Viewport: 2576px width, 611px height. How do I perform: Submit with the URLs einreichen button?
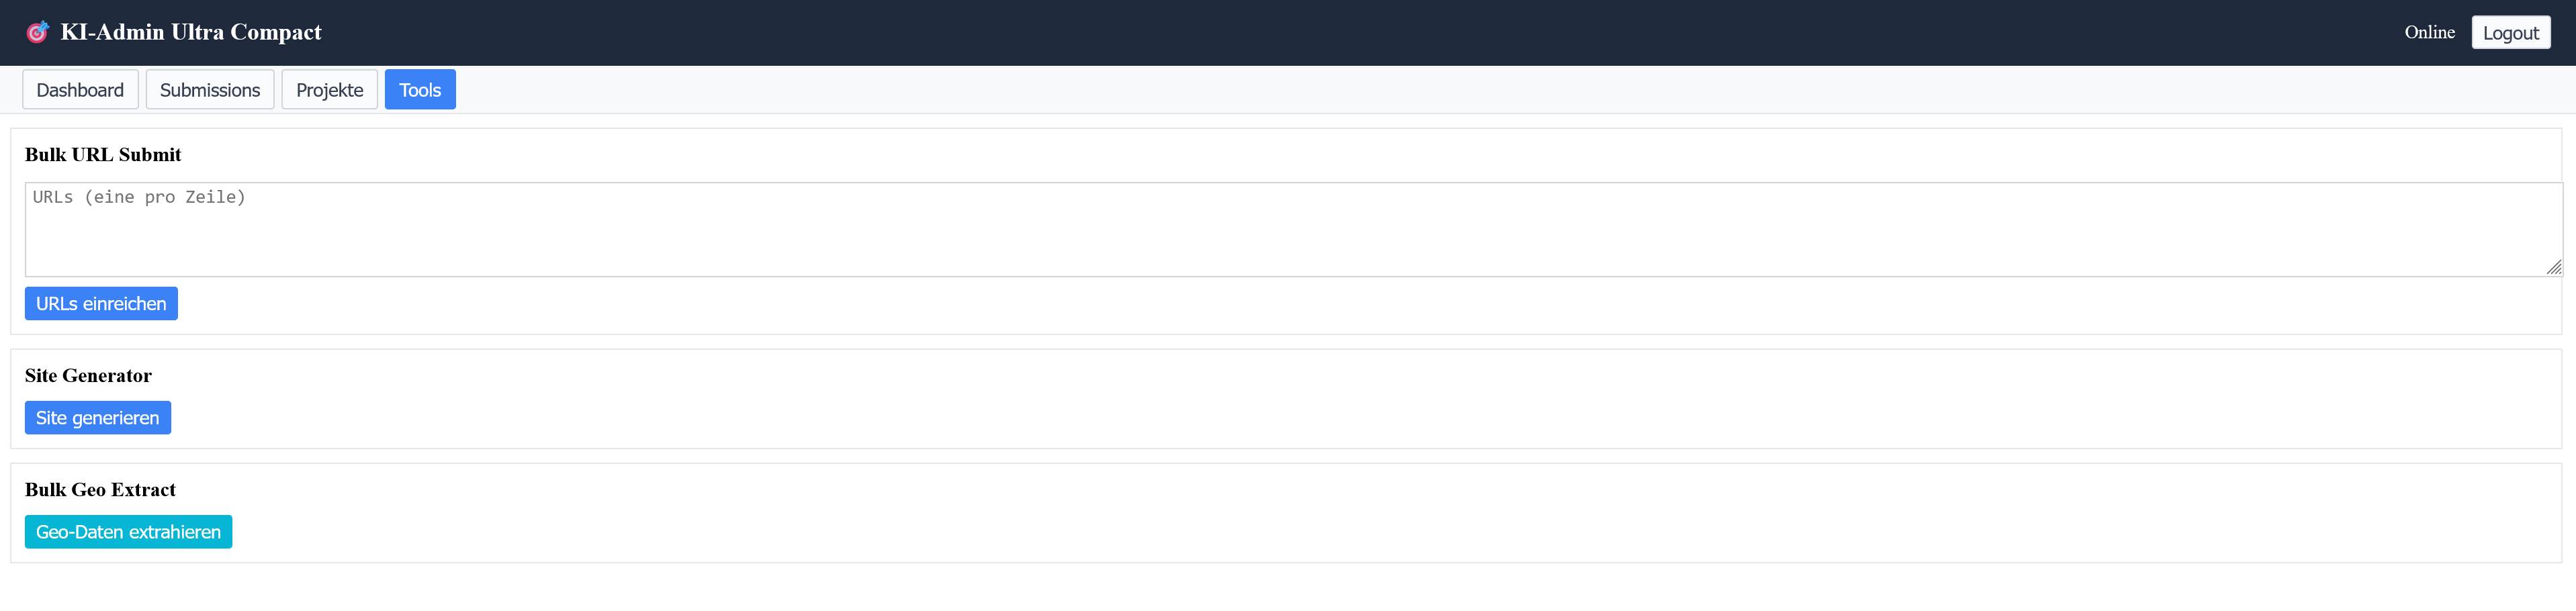coord(101,304)
